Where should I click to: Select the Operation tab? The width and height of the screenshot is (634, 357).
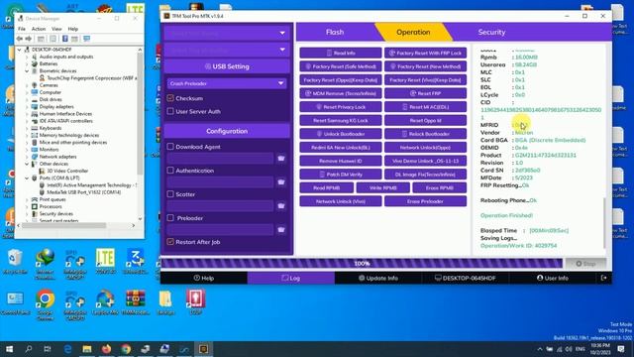point(413,32)
